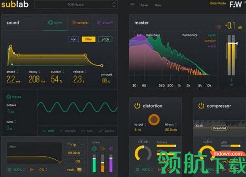The image size is (246, 177).
Task: Click the master level readout -0.1 dB
Action: point(233,26)
